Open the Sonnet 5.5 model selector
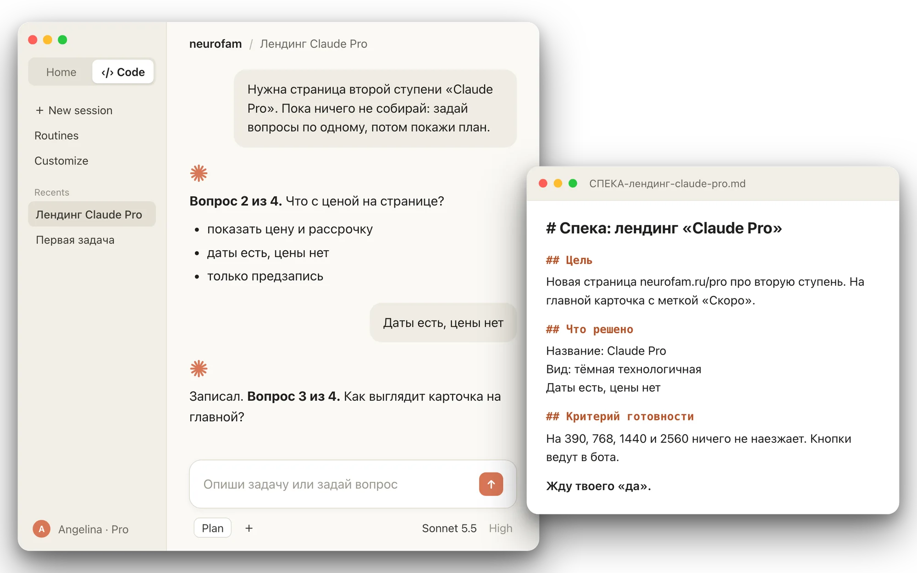Viewport: 917px width, 573px height. [x=449, y=528]
